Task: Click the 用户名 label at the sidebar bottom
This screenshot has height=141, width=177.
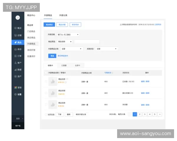Action: tap(18, 126)
